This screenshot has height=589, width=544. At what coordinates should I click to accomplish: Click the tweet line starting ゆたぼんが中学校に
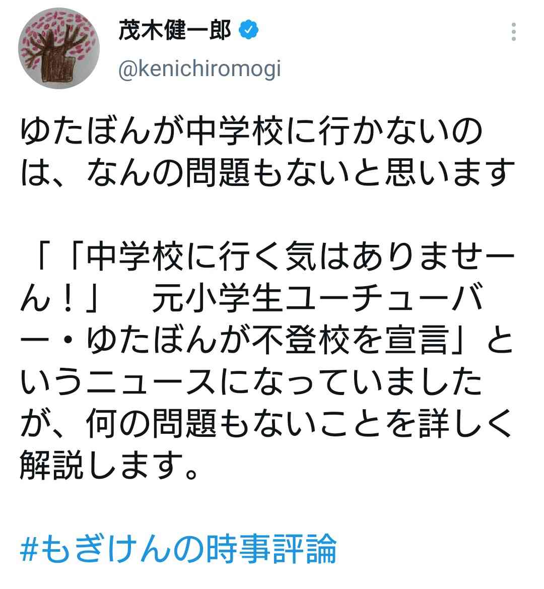pyautogui.click(x=251, y=131)
